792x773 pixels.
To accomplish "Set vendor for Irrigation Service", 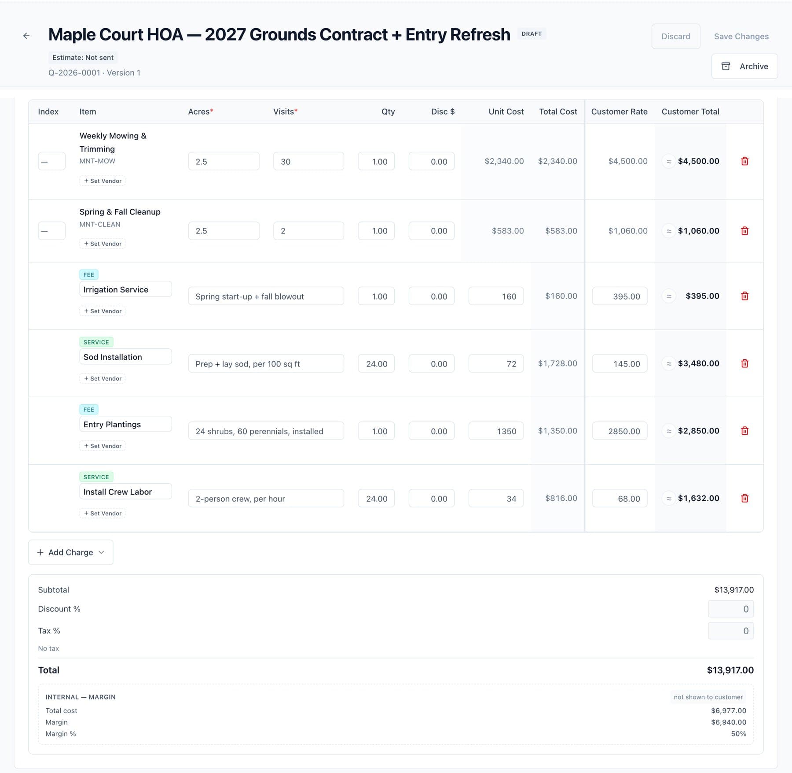I will pos(103,311).
